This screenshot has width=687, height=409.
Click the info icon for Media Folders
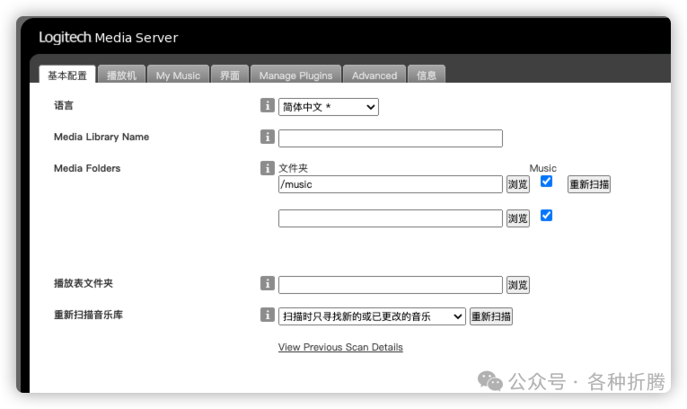[x=268, y=167]
